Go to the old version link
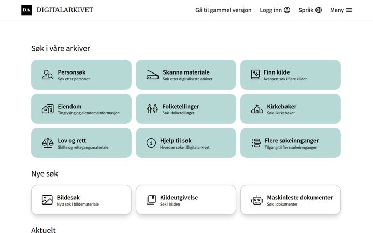The image size is (373, 233). 223,10
